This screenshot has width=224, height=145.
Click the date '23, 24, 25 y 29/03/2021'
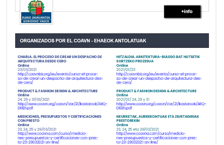(37, 129)
